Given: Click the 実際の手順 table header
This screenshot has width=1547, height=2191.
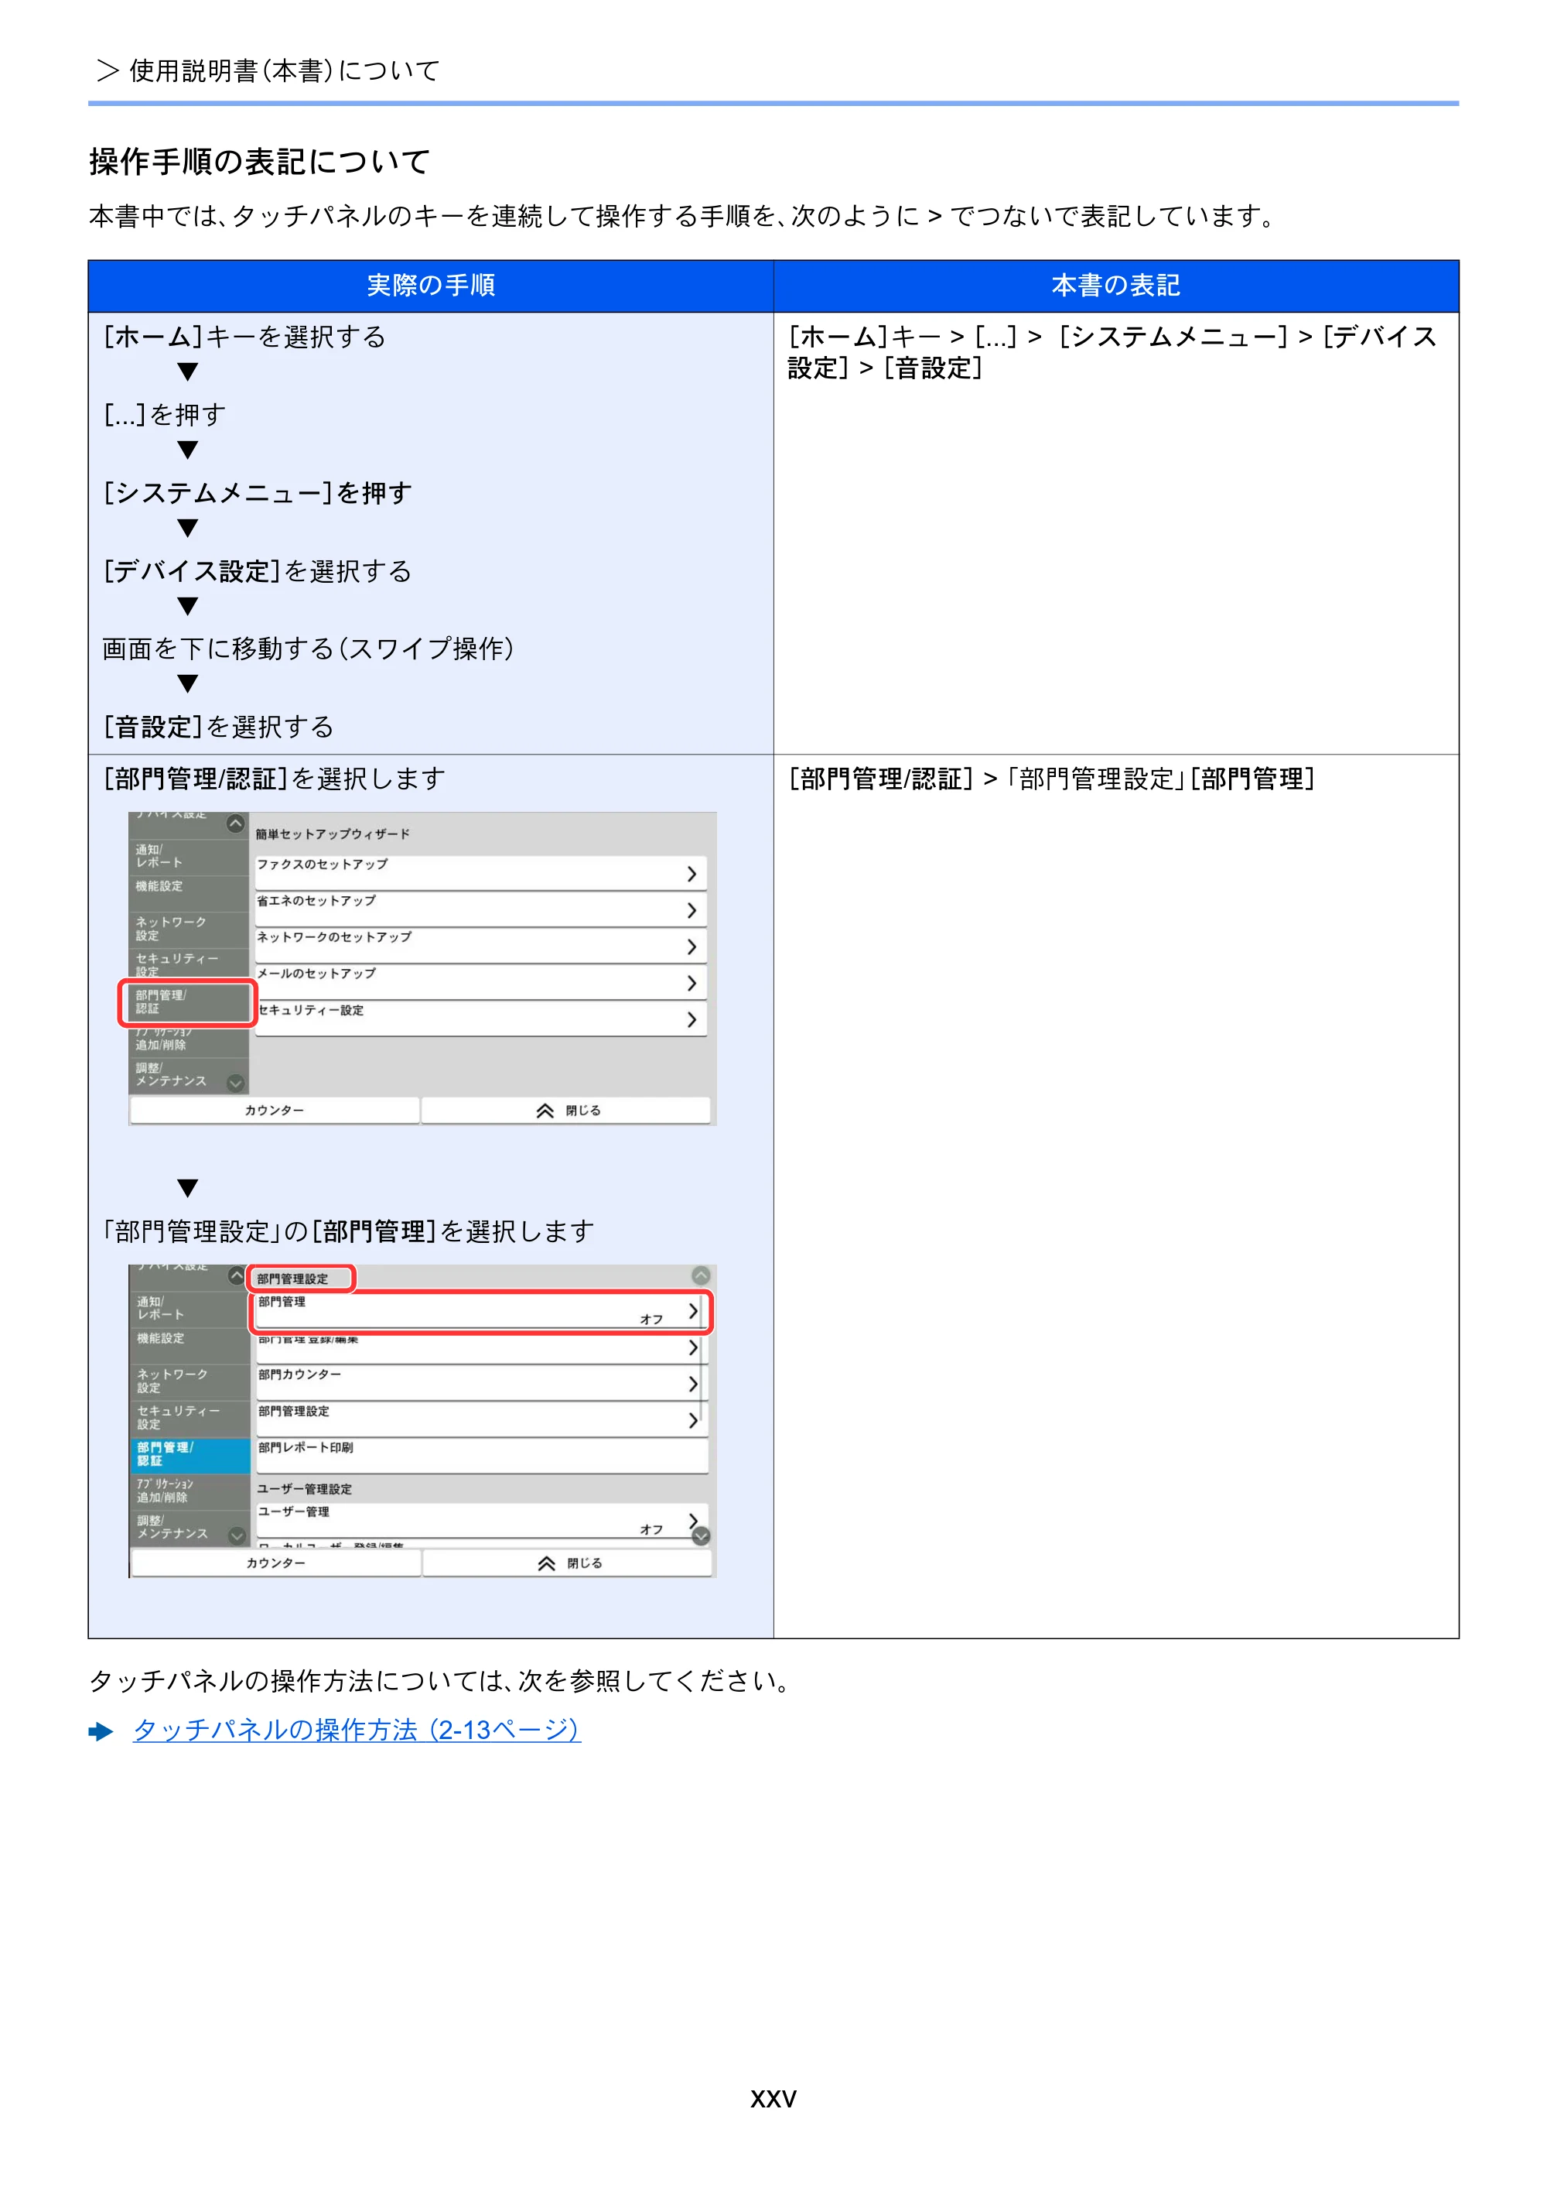Looking at the screenshot, I should coord(431,286).
